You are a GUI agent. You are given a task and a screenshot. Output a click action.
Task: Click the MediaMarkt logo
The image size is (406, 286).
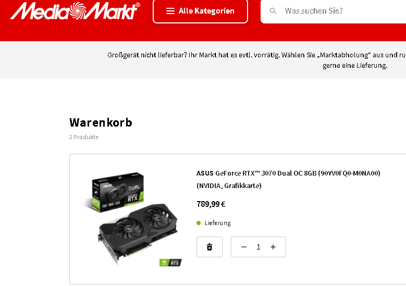(x=75, y=10)
